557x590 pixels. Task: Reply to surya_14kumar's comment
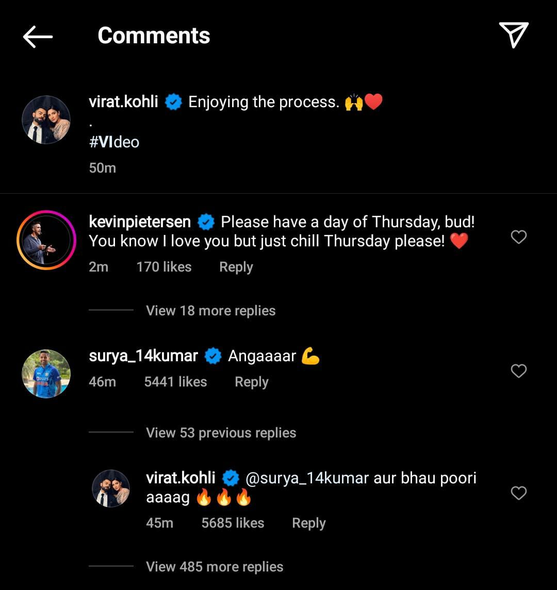(x=251, y=382)
